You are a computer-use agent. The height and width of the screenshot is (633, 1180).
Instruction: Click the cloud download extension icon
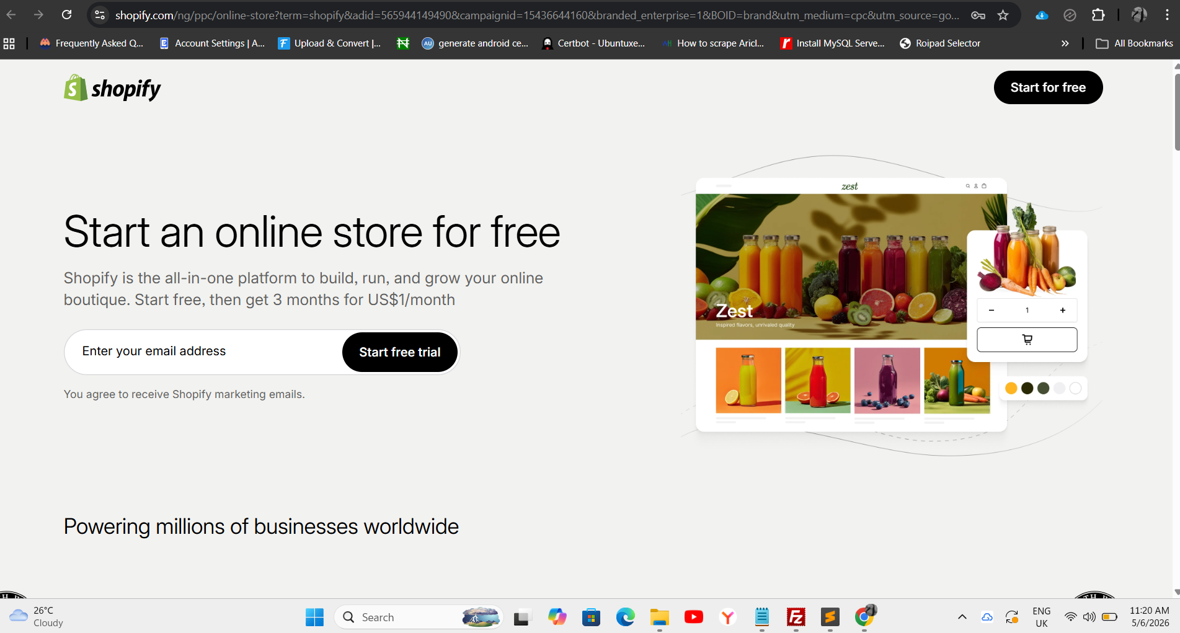(1042, 15)
